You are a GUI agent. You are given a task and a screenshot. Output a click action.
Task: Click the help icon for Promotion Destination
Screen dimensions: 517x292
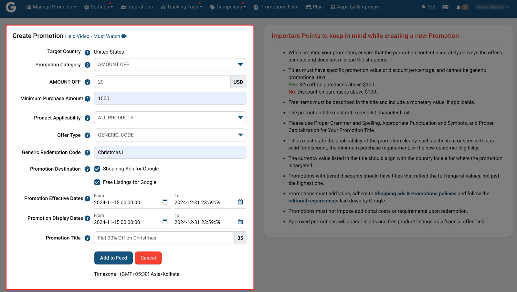(x=87, y=169)
